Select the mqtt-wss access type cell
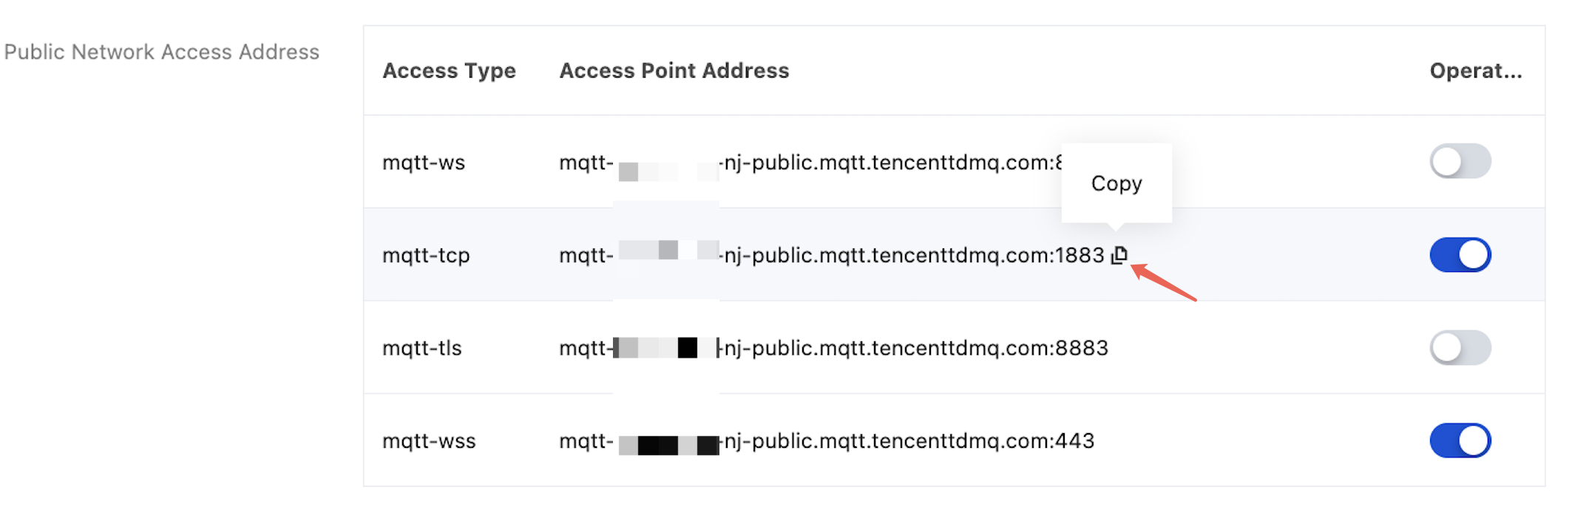The width and height of the screenshot is (1569, 507). (429, 441)
